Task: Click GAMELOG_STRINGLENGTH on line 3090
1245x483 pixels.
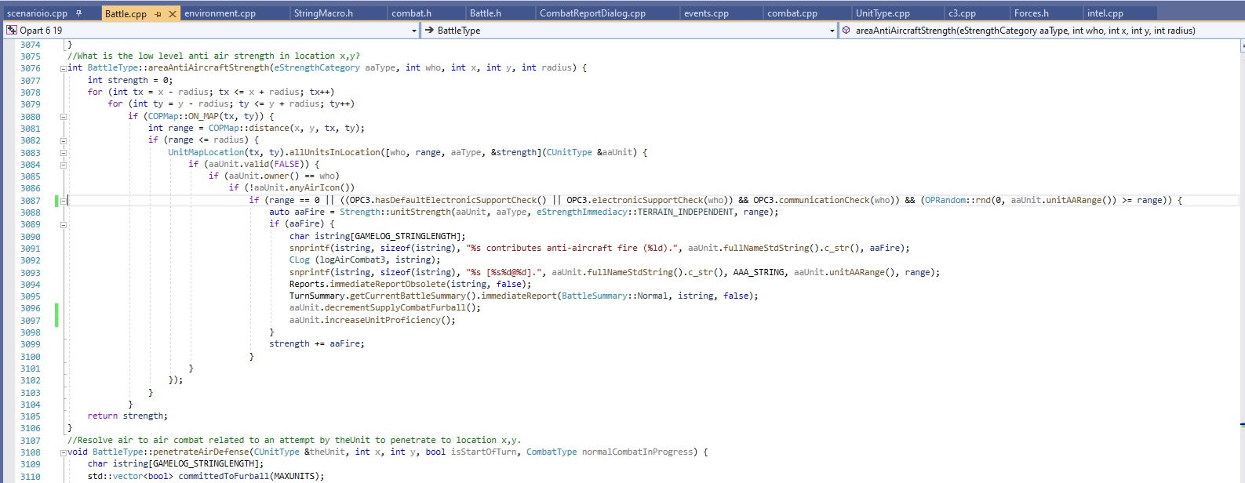Action: click(406, 237)
